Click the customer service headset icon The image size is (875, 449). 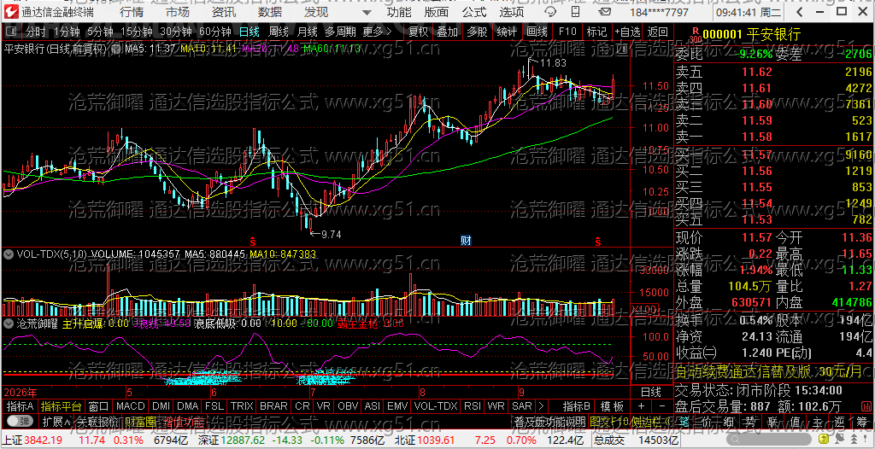click(x=549, y=12)
